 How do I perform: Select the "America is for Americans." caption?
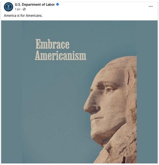(23, 16)
